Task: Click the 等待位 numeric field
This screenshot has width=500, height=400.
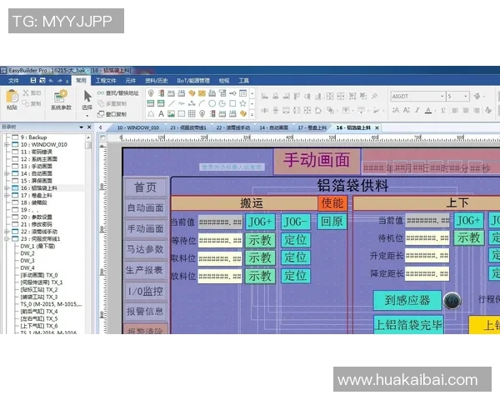Action: coord(220,240)
